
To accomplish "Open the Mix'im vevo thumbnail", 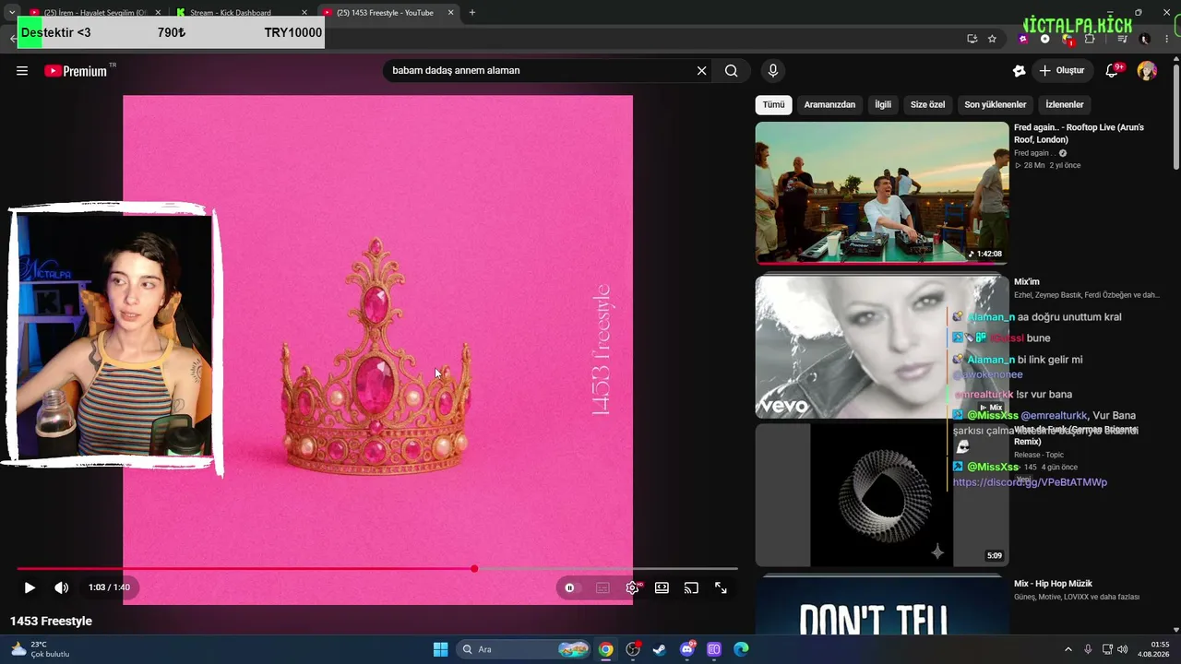I will tap(882, 346).
